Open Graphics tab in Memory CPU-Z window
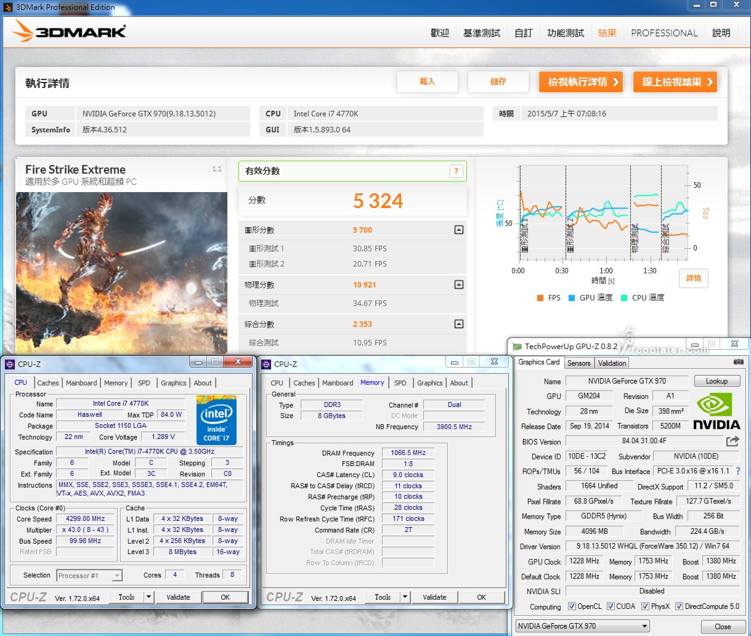 [x=430, y=383]
